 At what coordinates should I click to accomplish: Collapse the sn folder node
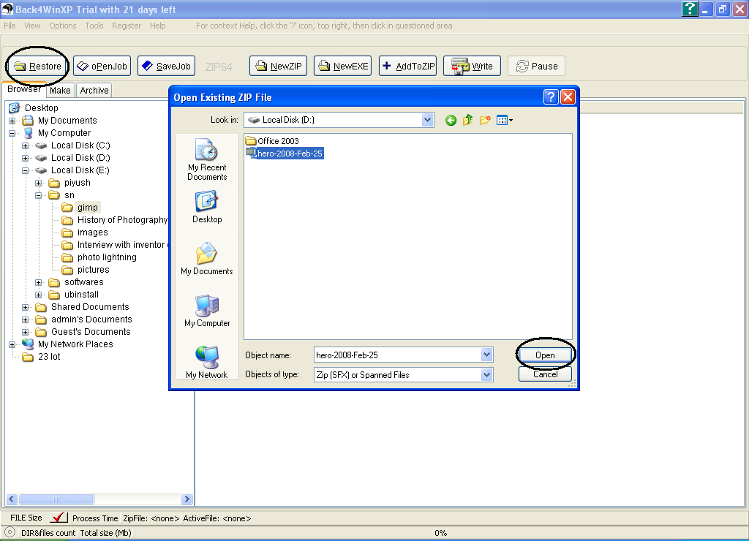[x=39, y=195]
